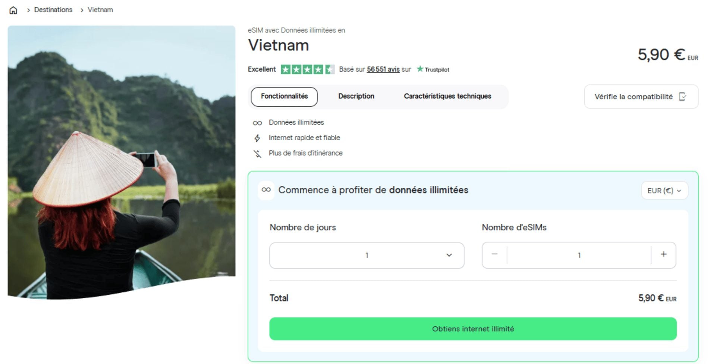The image size is (716, 364).
Task: Click the compatibility checklist icon
Action: point(683,96)
